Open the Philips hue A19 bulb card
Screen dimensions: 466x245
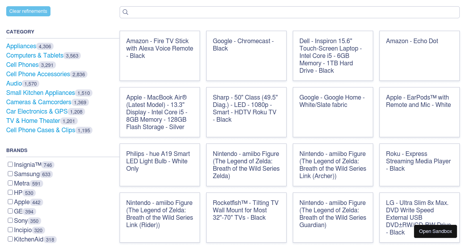click(160, 165)
